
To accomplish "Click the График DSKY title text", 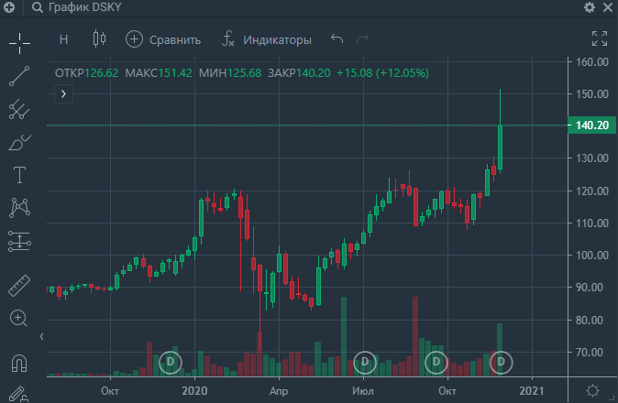I will [84, 7].
